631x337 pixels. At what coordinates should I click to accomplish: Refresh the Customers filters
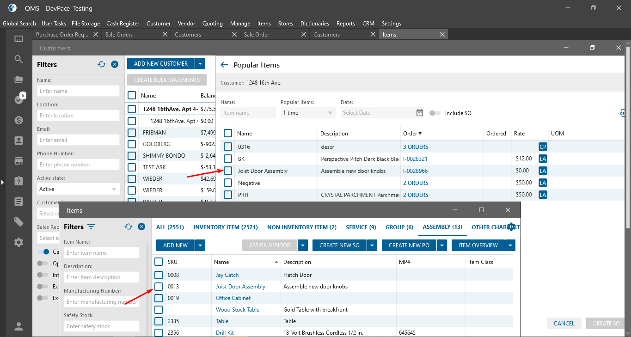pyautogui.click(x=102, y=65)
